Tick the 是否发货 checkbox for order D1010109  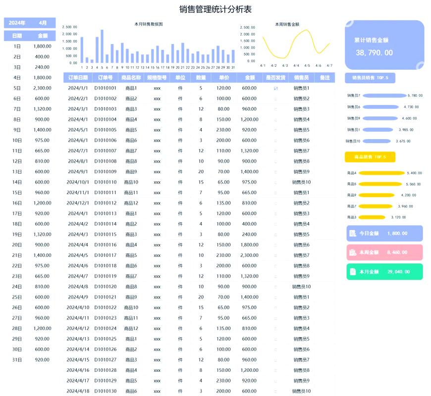(x=276, y=172)
